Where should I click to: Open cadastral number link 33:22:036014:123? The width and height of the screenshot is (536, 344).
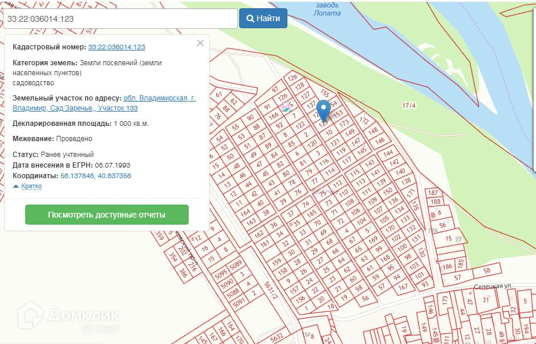pyautogui.click(x=116, y=47)
